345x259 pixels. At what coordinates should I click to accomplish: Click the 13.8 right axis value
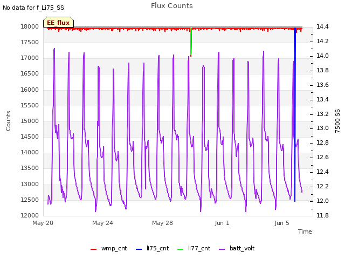click(322, 70)
